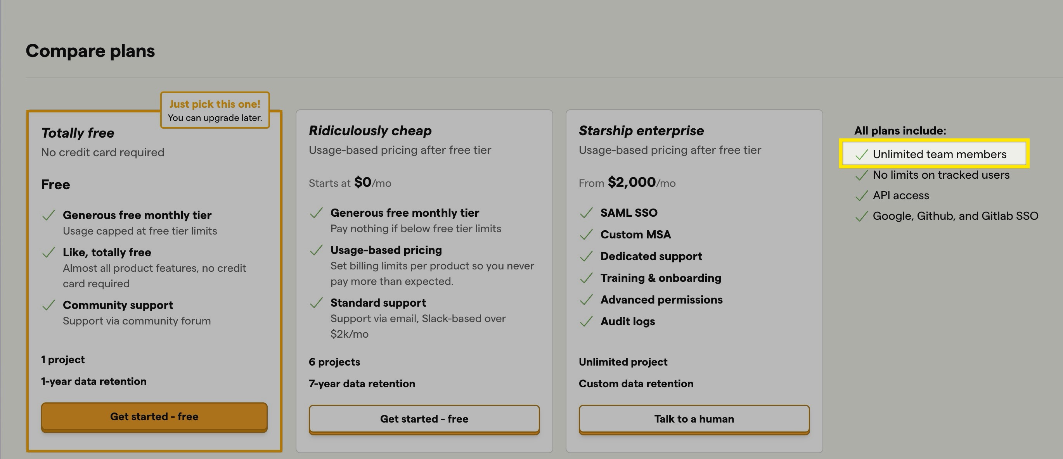This screenshot has width=1063, height=459.
Task: Click the checkmark beside Unlimited team members
Action: click(x=862, y=155)
